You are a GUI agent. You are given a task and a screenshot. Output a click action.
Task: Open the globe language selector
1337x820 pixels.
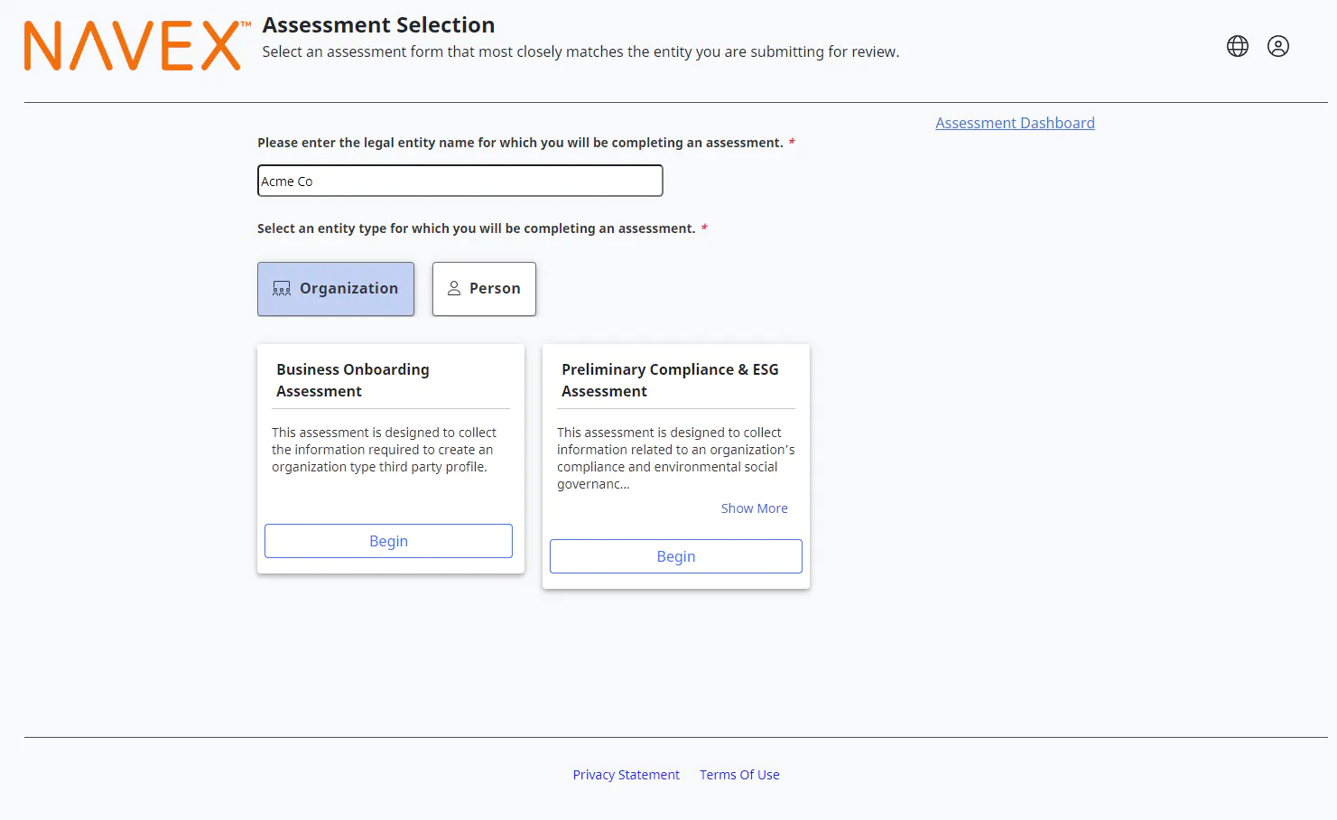click(x=1237, y=46)
